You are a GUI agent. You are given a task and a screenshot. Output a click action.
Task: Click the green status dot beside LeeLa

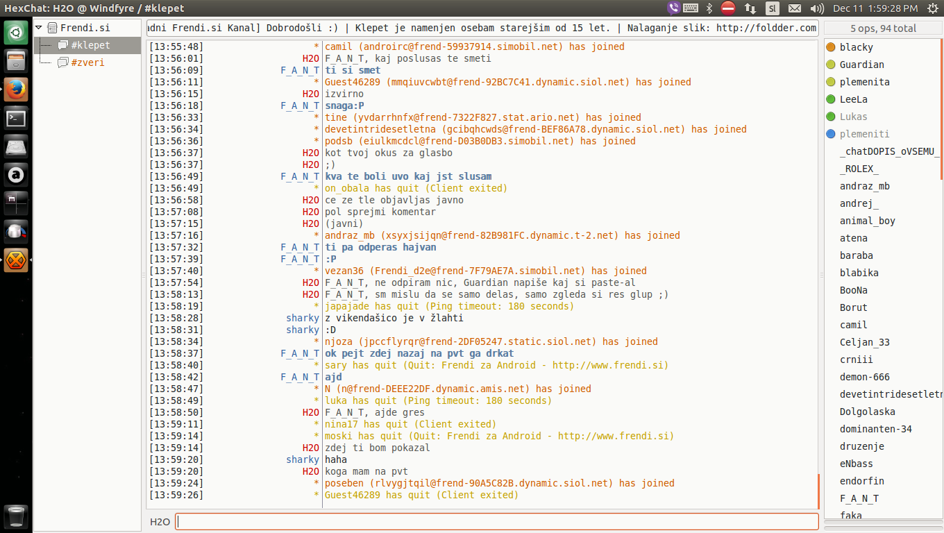[831, 99]
